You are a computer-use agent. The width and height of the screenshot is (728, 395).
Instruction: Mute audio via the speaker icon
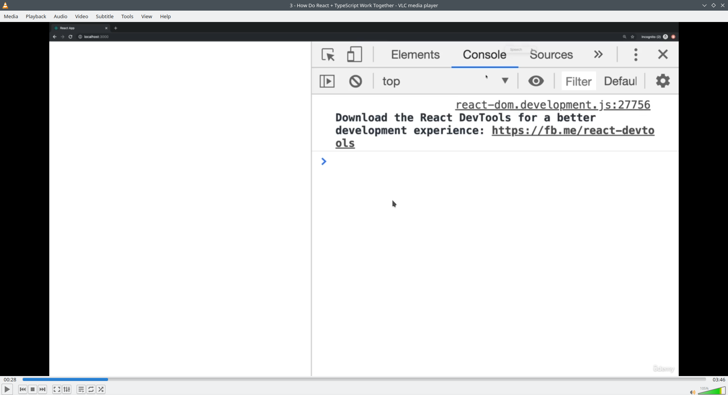pyautogui.click(x=692, y=392)
